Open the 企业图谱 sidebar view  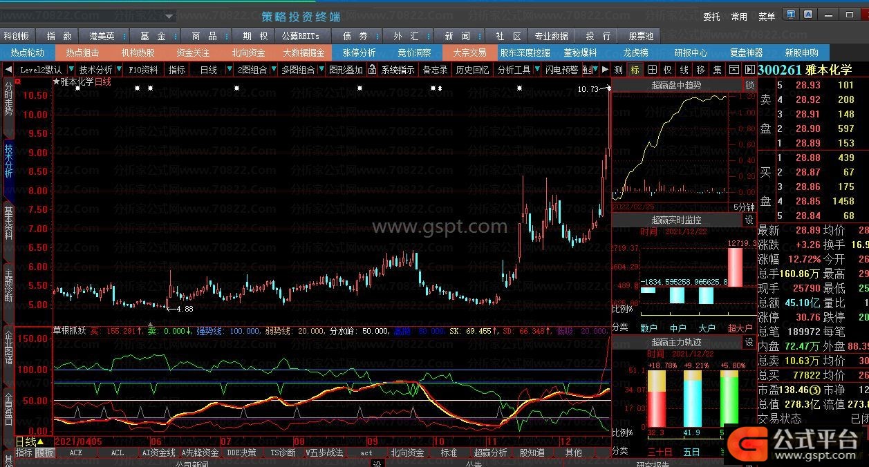[8, 347]
